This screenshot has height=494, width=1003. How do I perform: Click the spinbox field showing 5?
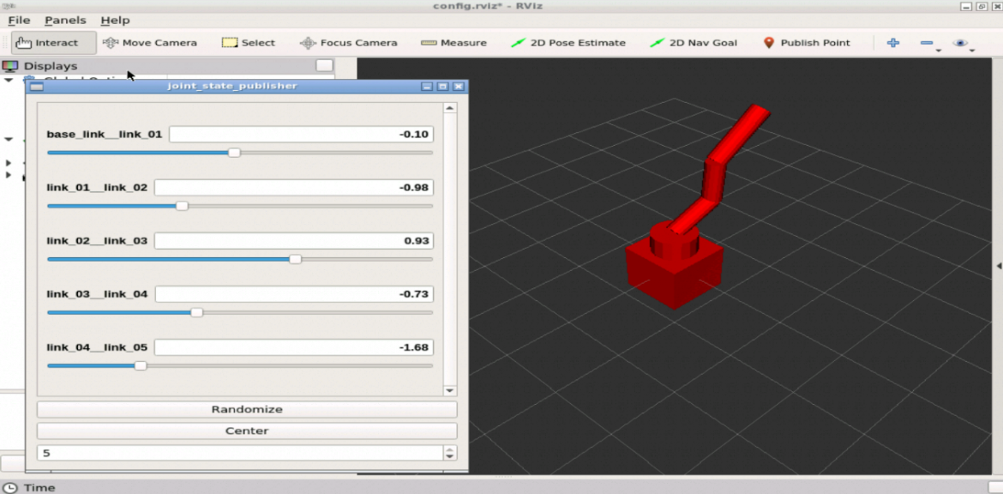click(x=240, y=453)
